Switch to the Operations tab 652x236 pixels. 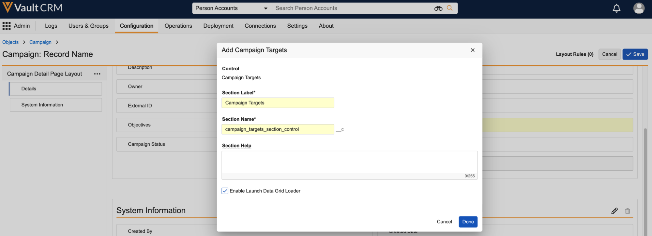[178, 26]
